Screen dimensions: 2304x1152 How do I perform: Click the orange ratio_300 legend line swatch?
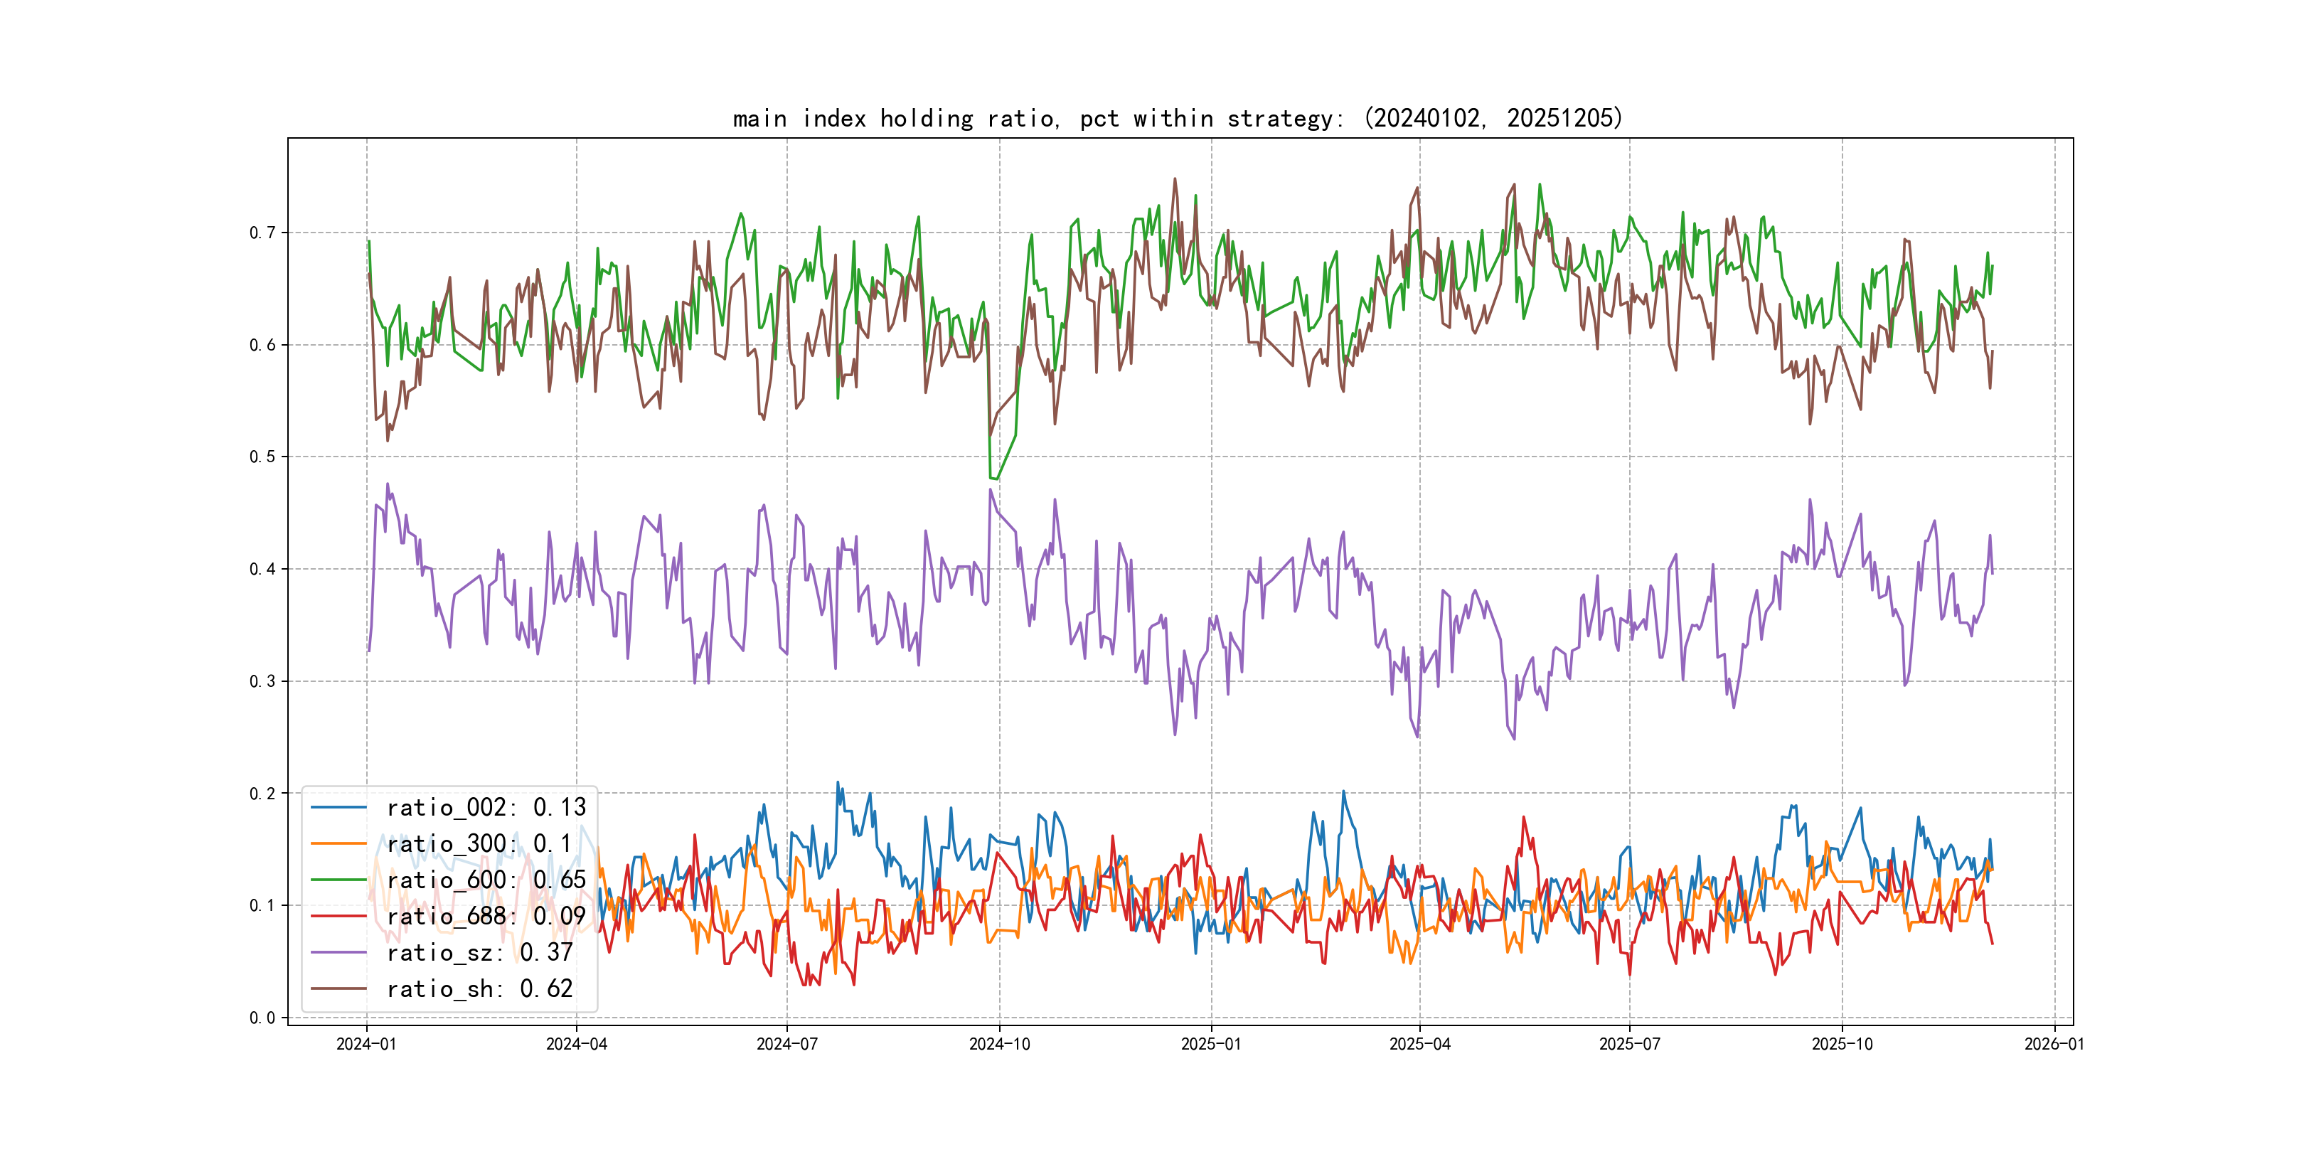(338, 843)
